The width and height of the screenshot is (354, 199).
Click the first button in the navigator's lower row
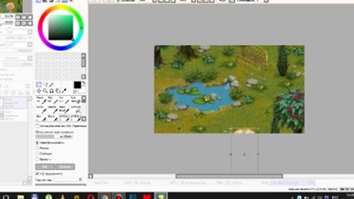[x=18, y=23]
